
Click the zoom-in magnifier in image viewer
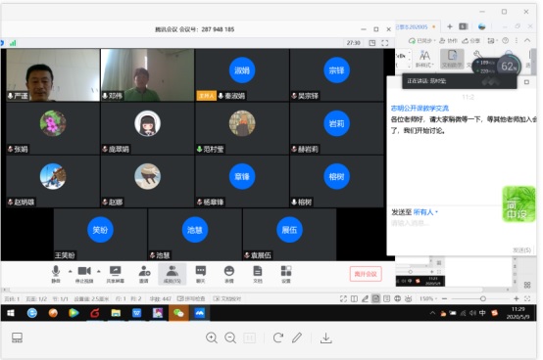pyautogui.click(x=212, y=337)
